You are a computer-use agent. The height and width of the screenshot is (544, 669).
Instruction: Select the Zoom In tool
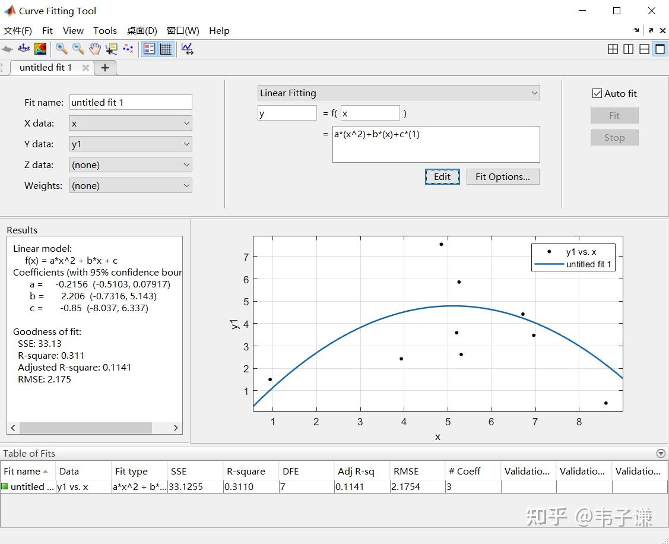[62, 49]
